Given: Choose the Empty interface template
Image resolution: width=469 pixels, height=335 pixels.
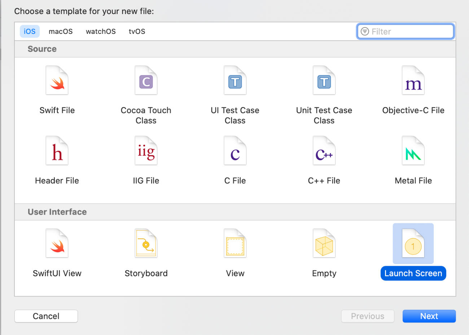Looking at the screenshot, I should [x=324, y=244].
